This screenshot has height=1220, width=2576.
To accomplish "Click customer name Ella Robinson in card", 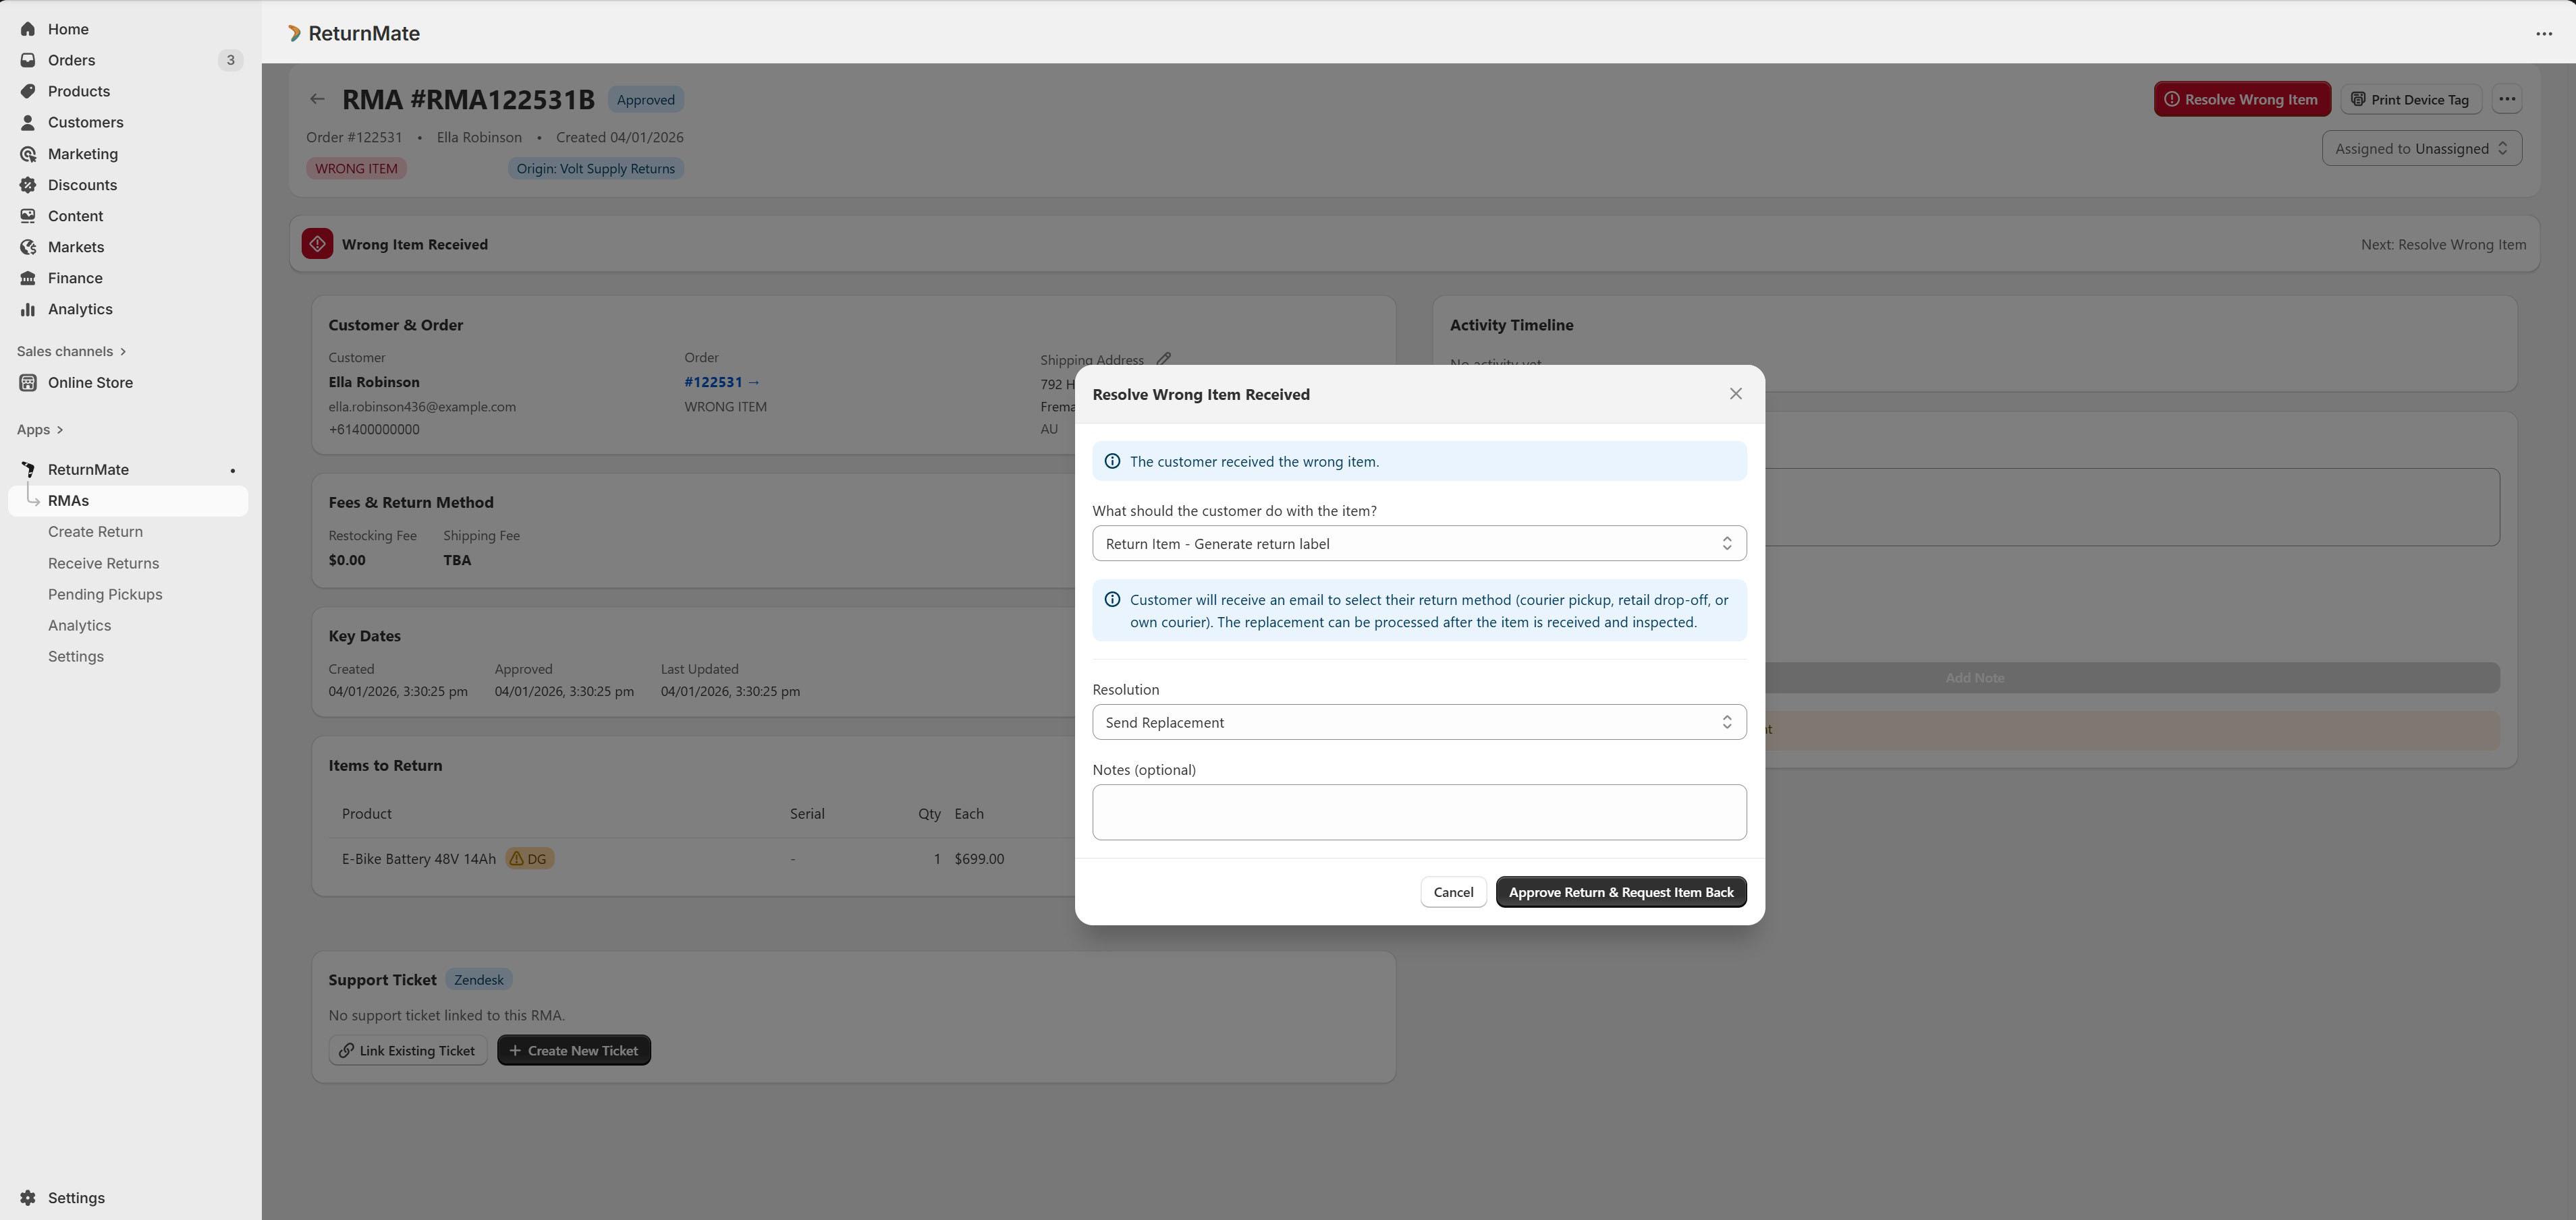I will pyautogui.click(x=374, y=382).
